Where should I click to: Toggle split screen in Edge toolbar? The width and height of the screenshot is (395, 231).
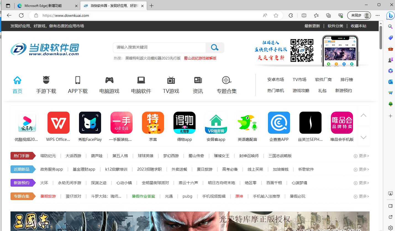point(304,15)
